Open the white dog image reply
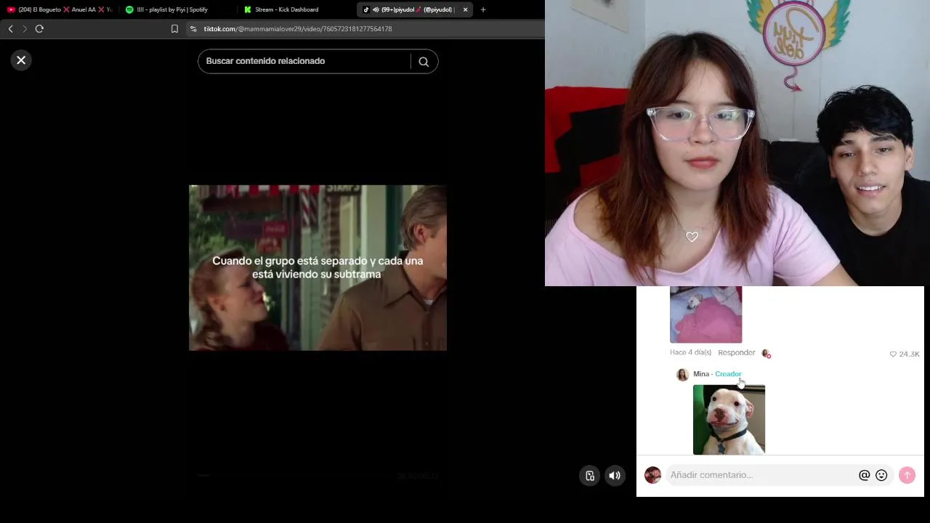Viewport: 930px width, 523px height. pyautogui.click(x=729, y=420)
